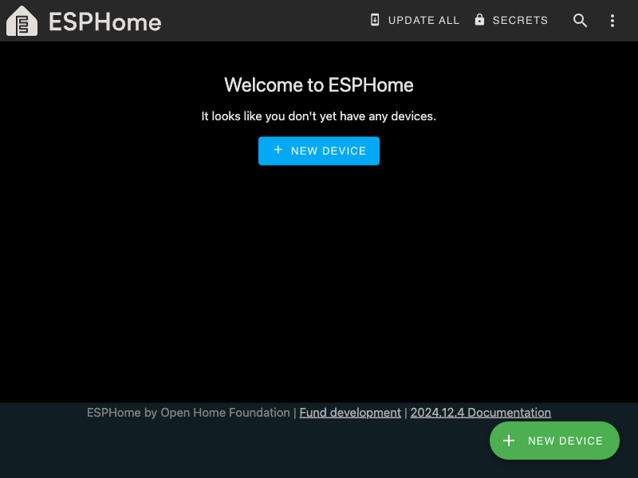Screen dimensions: 638x478
Task: Open the Fund development link
Action: coord(350,413)
